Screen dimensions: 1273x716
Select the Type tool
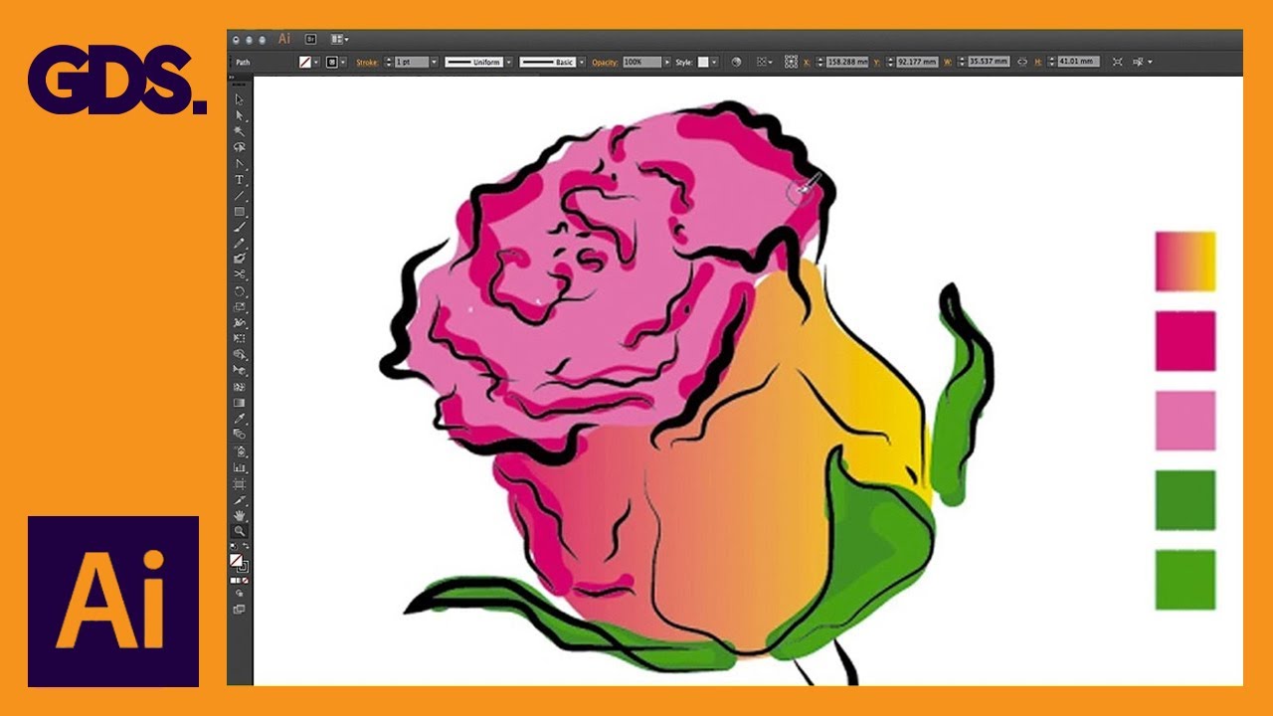(x=240, y=179)
